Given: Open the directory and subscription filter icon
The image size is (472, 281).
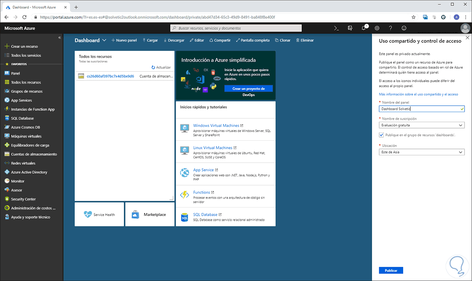Looking at the screenshot, I should click(x=350, y=28).
